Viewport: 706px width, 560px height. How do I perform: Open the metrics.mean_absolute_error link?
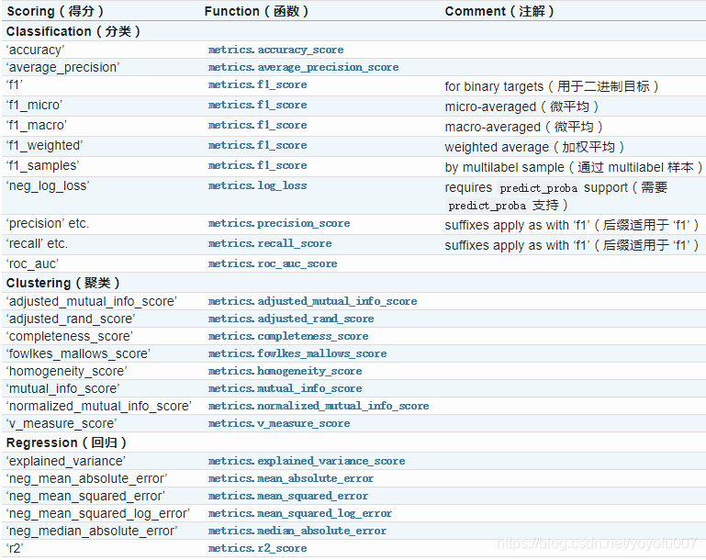(291, 478)
